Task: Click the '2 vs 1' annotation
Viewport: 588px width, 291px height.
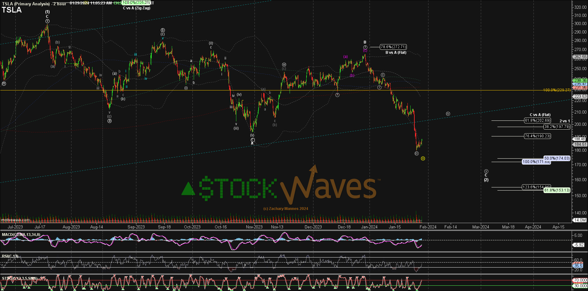Action: (565, 121)
